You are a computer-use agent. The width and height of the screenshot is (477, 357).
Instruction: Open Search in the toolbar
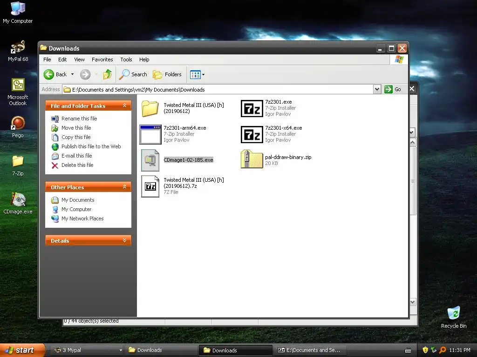tap(133, 74)
